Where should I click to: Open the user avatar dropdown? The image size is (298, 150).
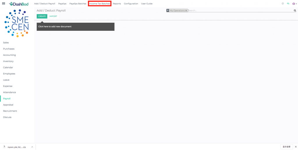click(x=294, y=3)
